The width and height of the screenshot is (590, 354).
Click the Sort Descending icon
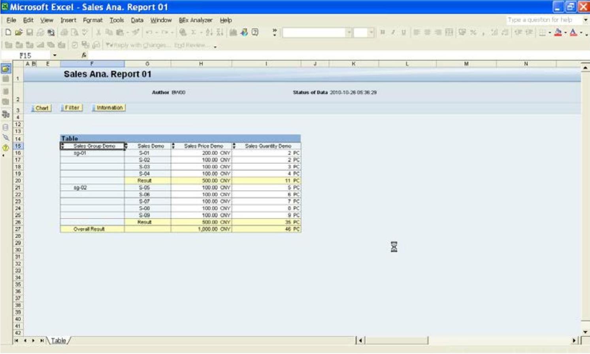tap(220, 32)
